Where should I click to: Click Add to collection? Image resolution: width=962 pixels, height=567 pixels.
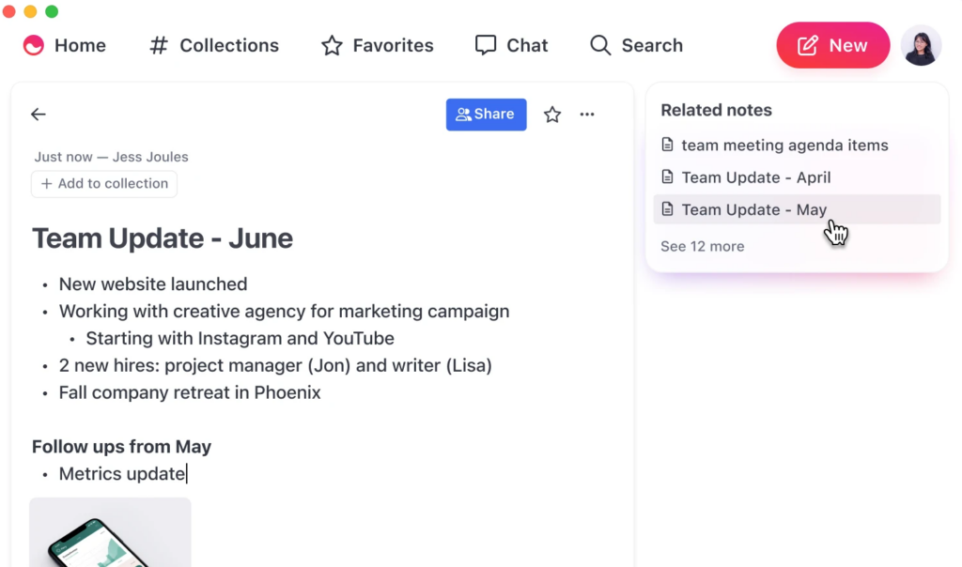click(x=104, y=184)
